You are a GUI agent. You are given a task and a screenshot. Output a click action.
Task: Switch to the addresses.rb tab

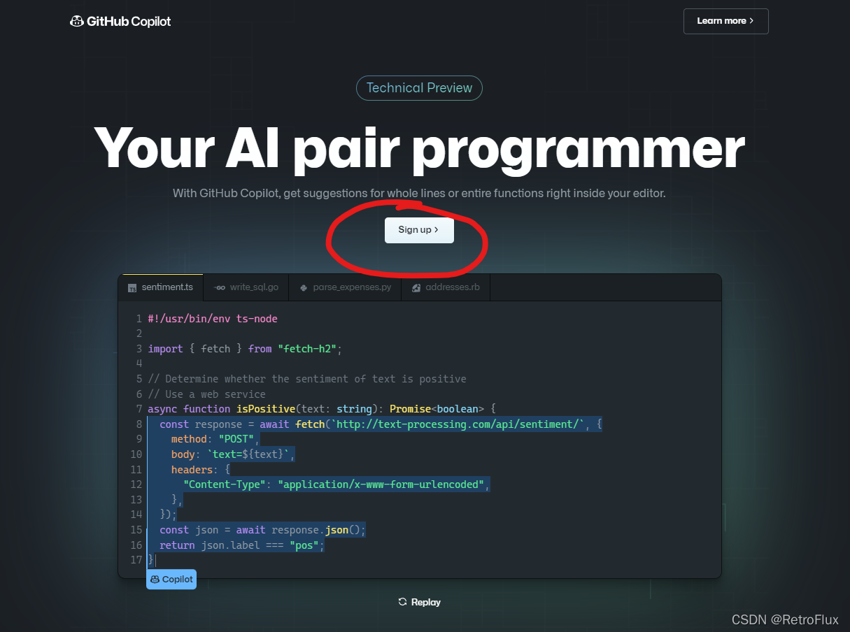446,287
